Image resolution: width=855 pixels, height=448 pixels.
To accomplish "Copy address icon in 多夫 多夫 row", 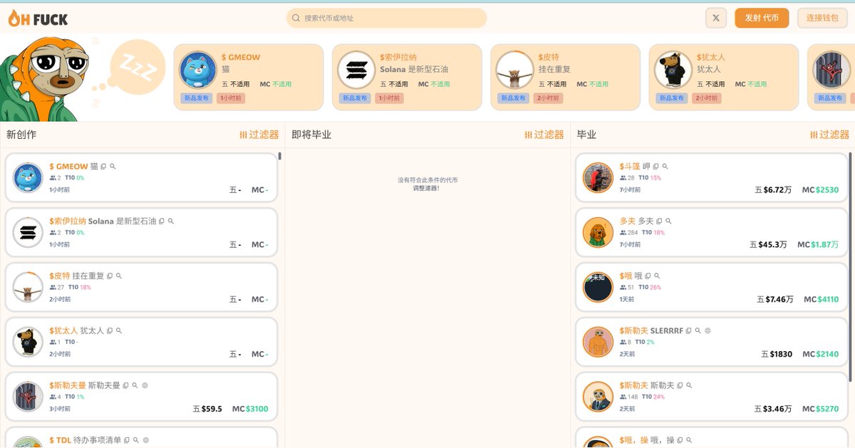I will tap(659, 222).
